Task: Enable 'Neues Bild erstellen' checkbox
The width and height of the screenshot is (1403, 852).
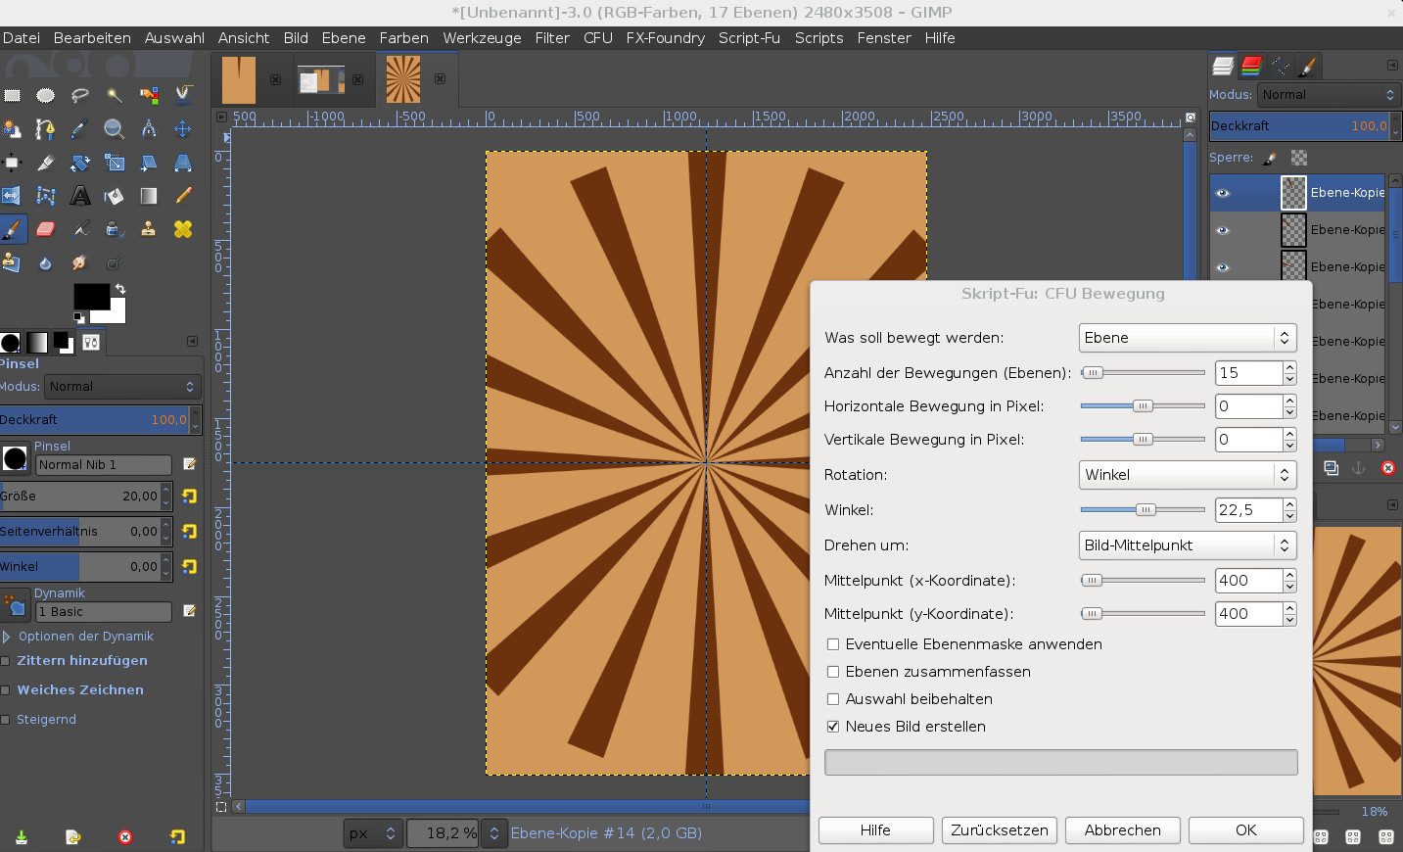Action: (833, 727)
